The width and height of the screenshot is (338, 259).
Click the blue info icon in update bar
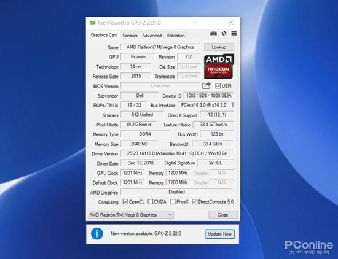click(x=97, y=234)
